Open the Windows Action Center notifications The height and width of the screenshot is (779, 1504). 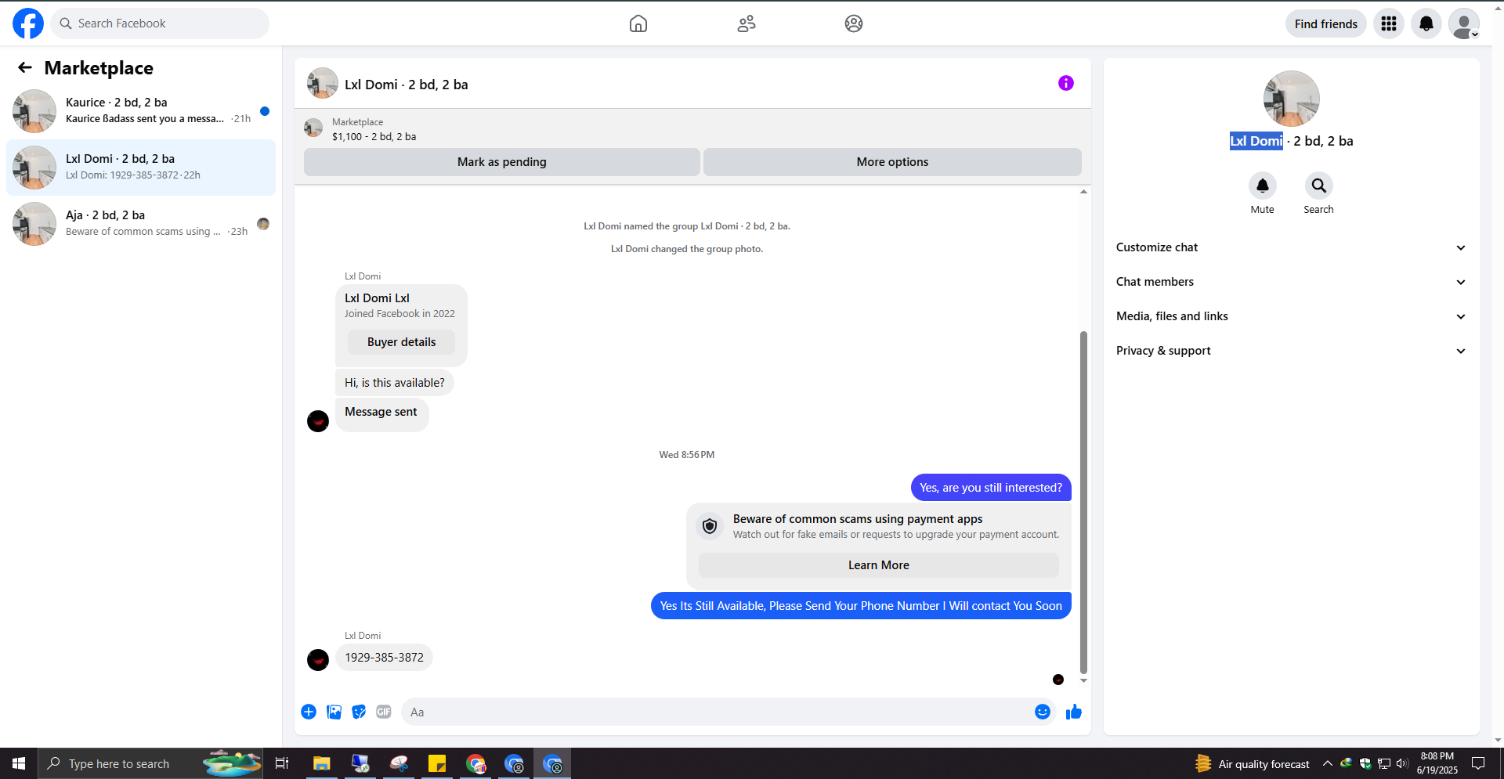coord(1478,763)
